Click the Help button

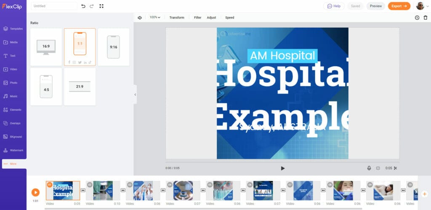(x=334, y=6)
